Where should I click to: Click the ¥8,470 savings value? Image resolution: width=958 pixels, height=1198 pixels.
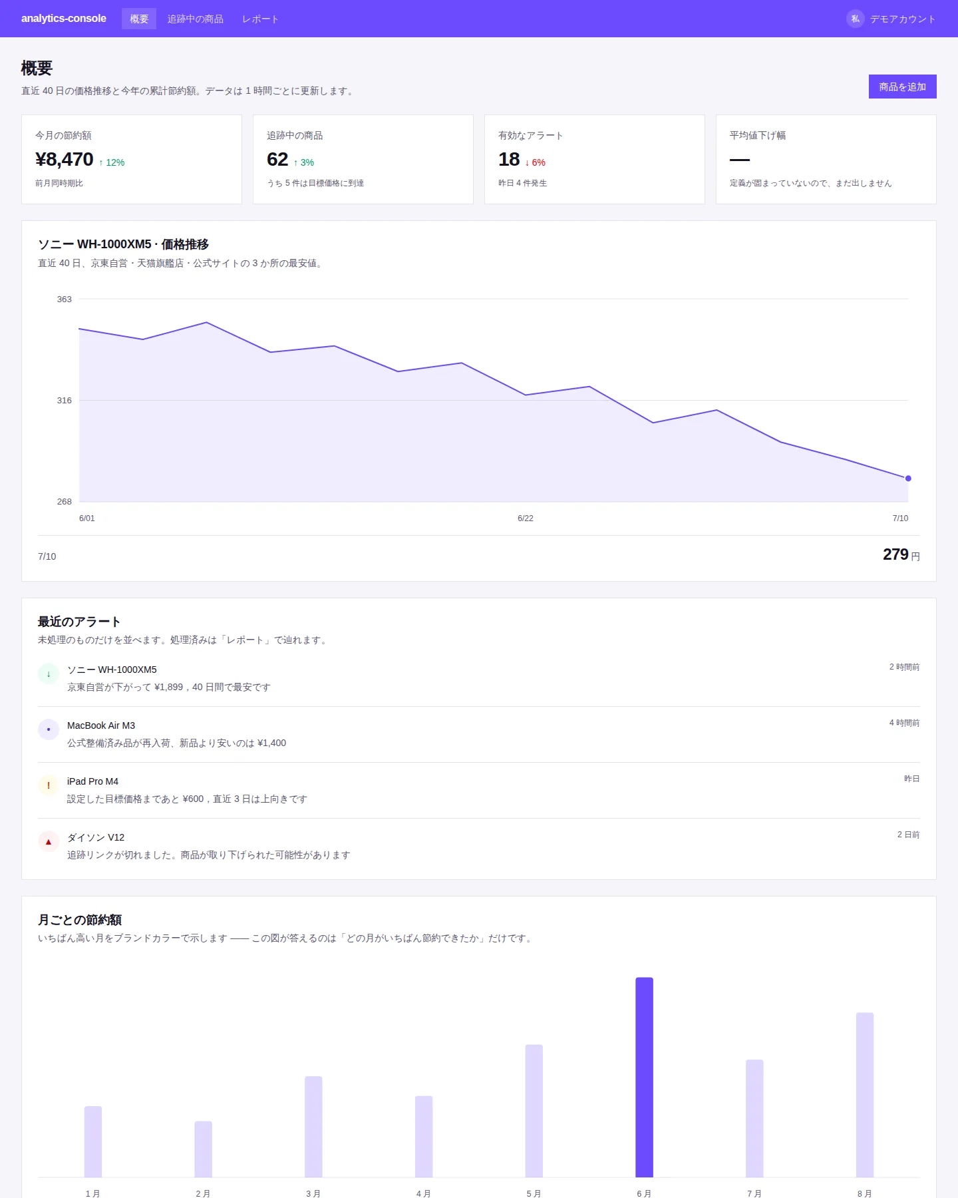pyautogui.click(x=65, y=159)
